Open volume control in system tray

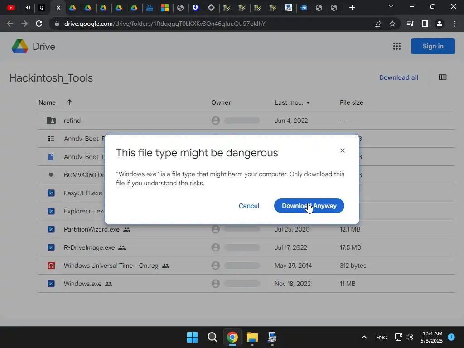pos(410,337)
